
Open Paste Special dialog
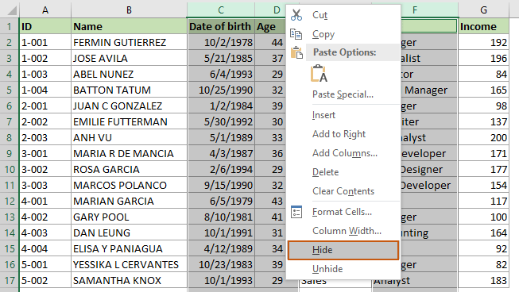click(343, 94)
